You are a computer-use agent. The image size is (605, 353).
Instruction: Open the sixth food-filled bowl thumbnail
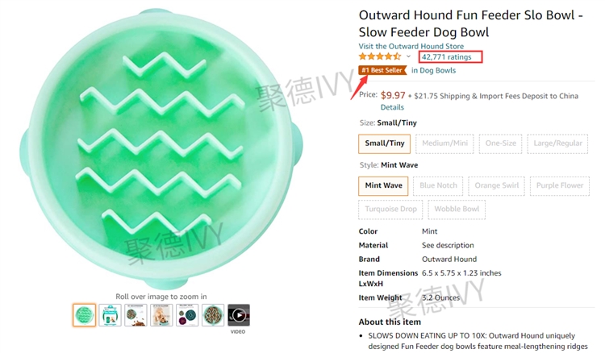click(x=213, y=315)
